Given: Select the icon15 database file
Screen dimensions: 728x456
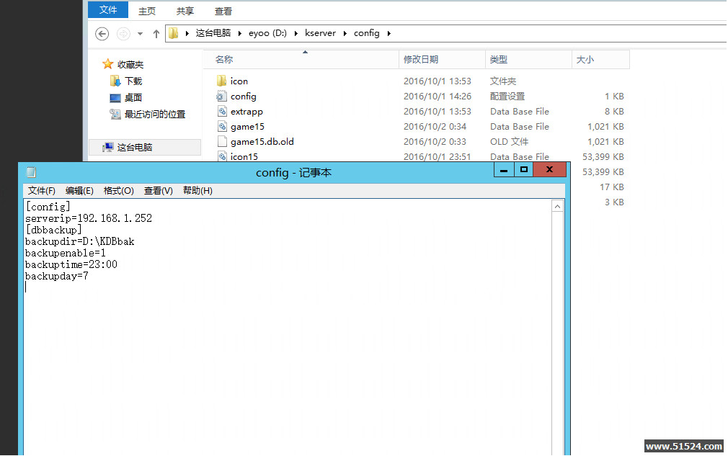Looking at the screenshot, I should tap(242, 156).
